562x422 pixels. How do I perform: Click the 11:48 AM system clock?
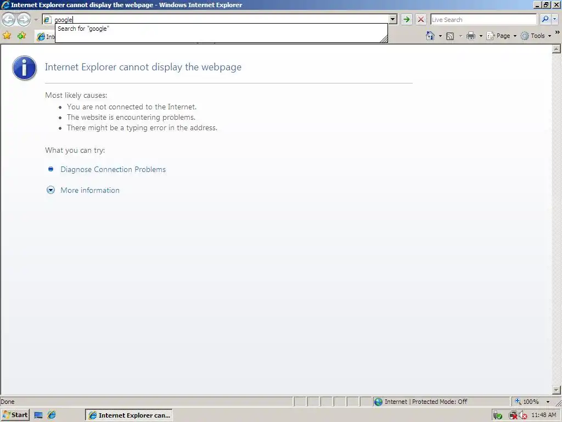544,415
